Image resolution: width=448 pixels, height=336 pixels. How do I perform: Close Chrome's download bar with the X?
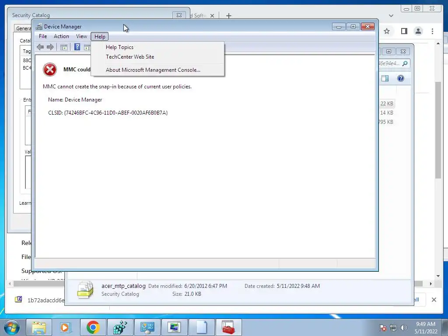pos(434,300)
